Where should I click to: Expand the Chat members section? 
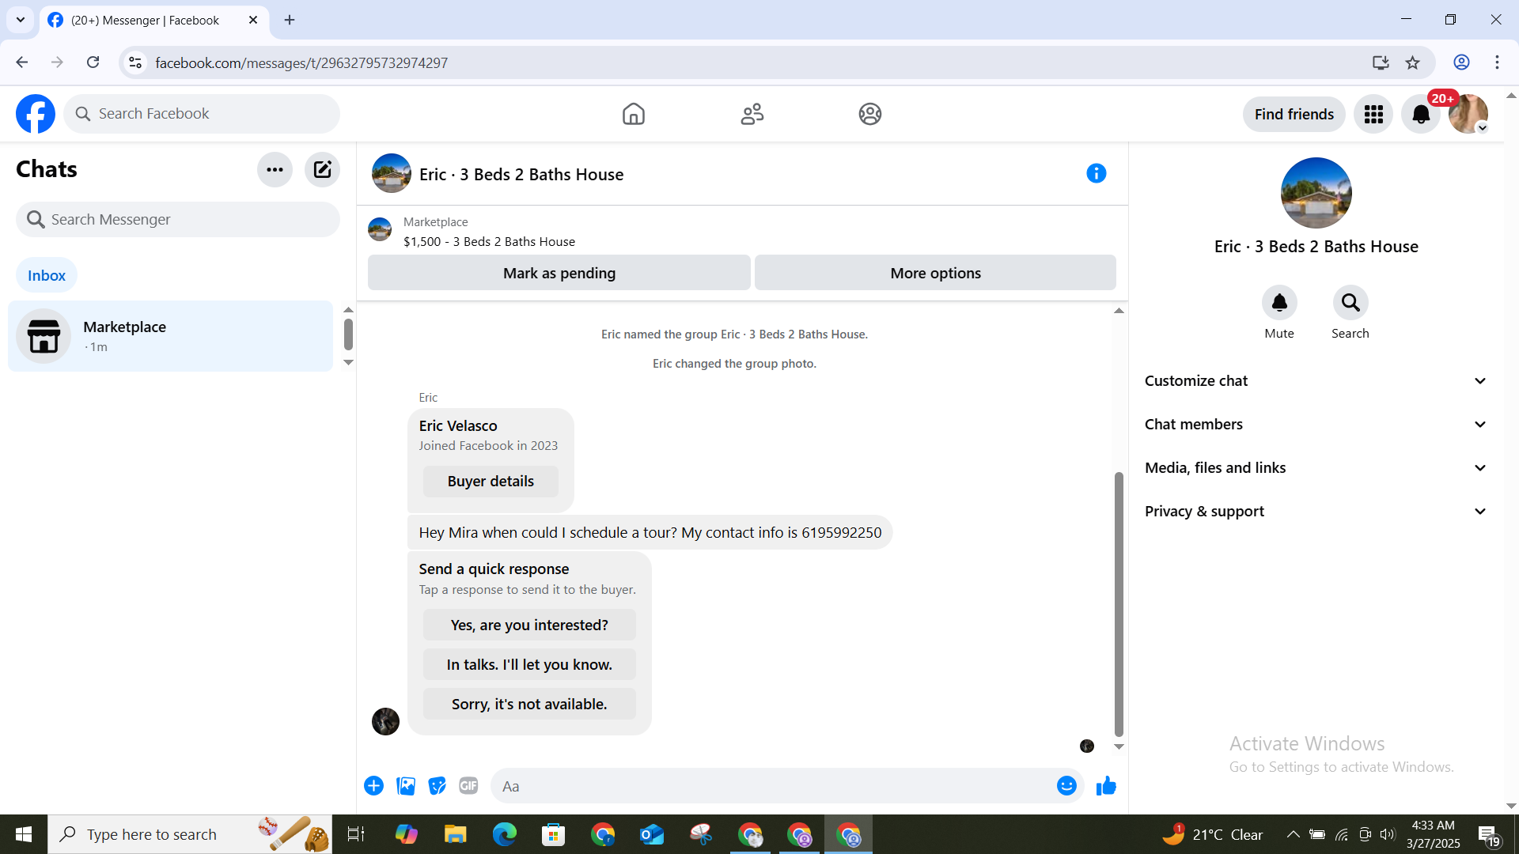click(1316, 425)
